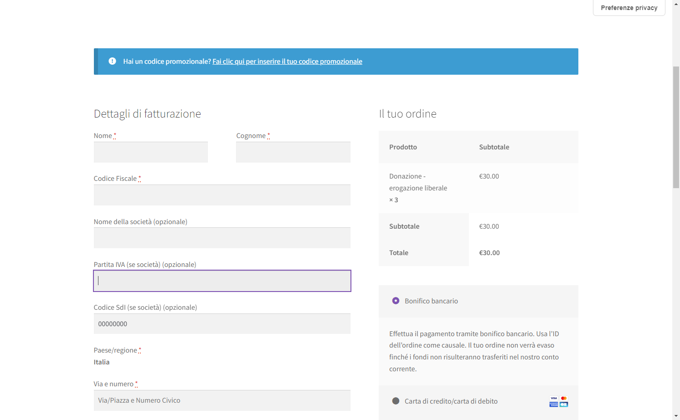Click the page vertical scrollbar thumb
This screenshot has height=420, width=680.
(x=676, y=127)
